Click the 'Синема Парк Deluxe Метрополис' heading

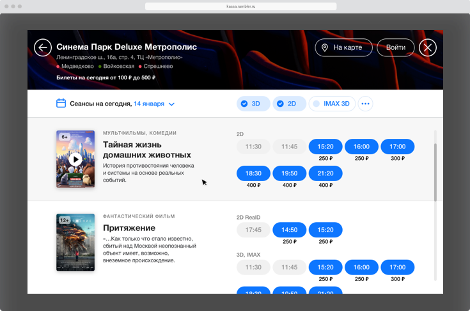127,47
